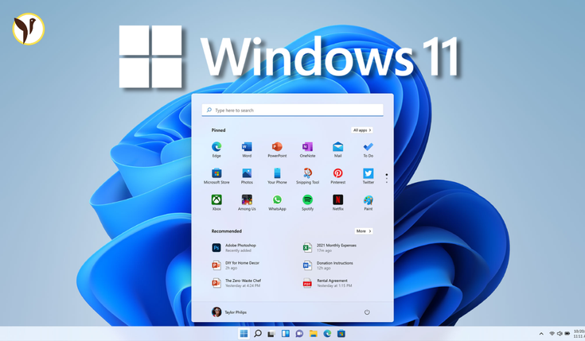The width and height of the screenshot is (585, 341).
Task: Open The Zero-Waste Chef presentation
Action: [236, 283]
